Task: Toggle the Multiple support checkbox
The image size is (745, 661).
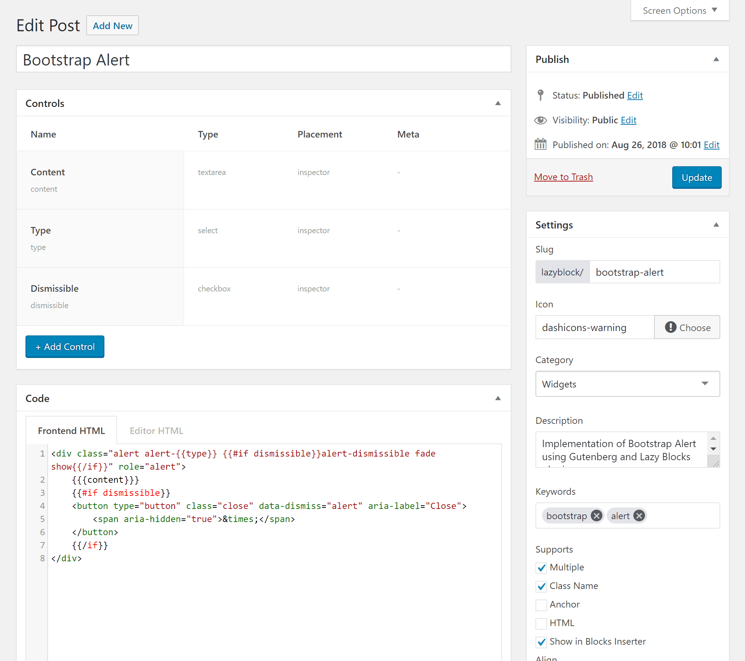Action: tap(541, 568)
